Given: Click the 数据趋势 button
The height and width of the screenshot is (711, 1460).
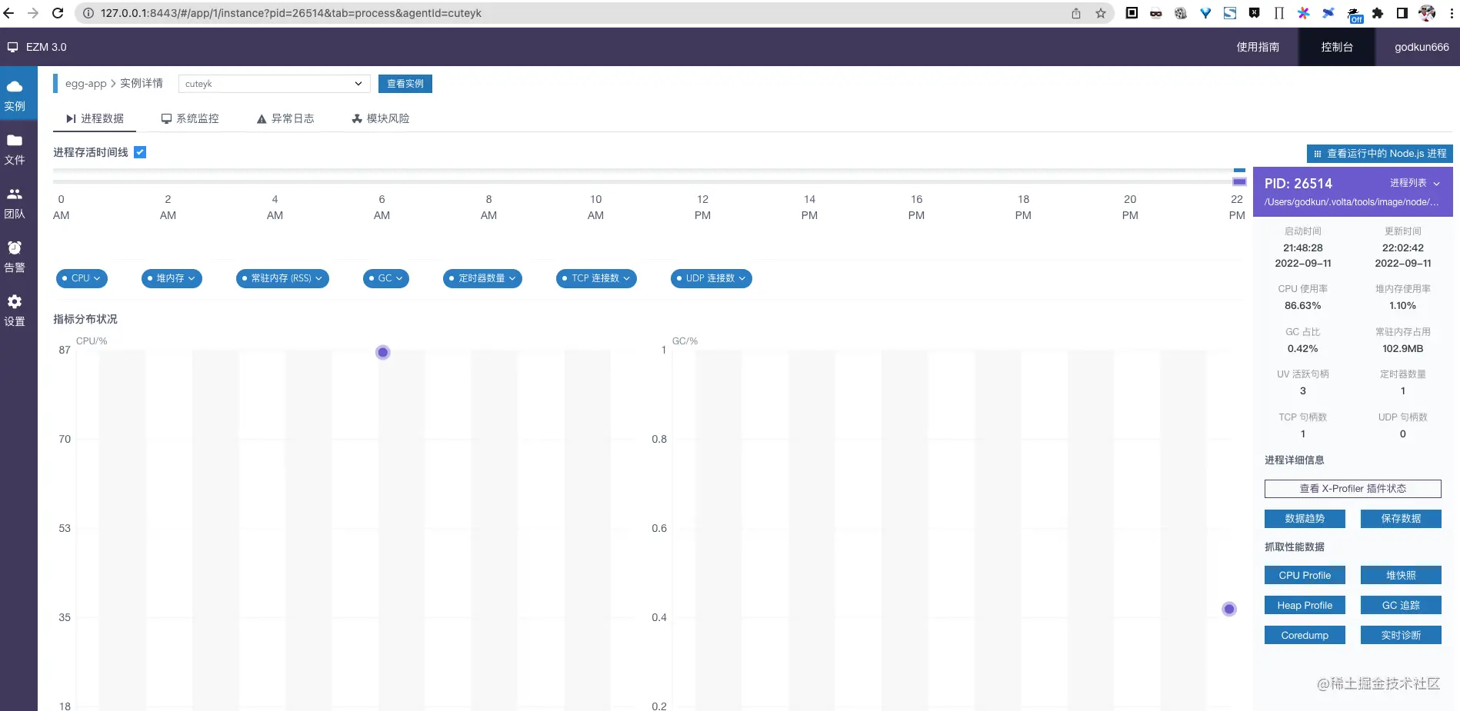Looking at the screenshot, I should pos(1305,519).
